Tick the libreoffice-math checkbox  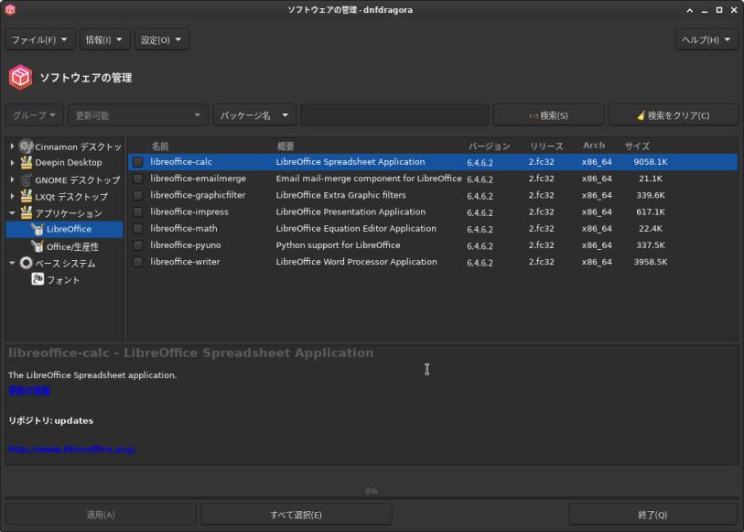(x=137, y=228)
